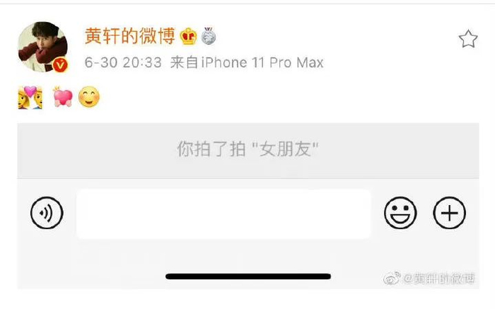This screenshot has height=309, width=495.
Task: Click the 6-30 20:33 timestamp
Action: coord(123,62)
